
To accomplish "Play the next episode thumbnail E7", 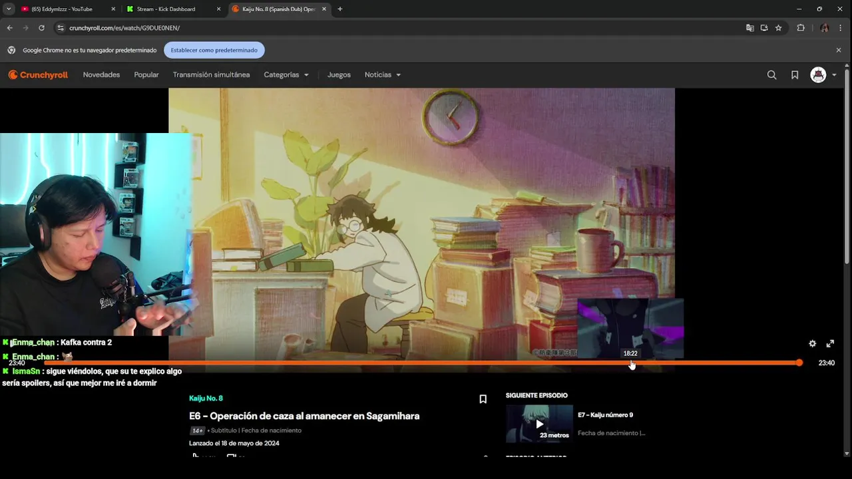I will (539, 424).
